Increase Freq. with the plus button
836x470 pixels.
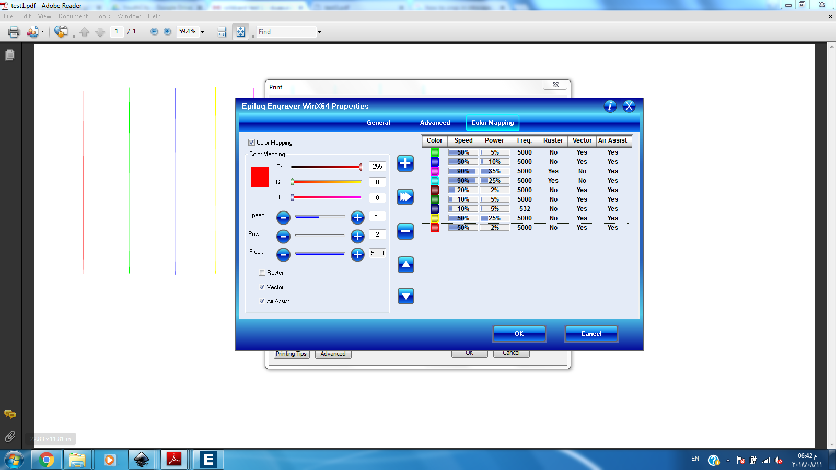click(357, 254)
